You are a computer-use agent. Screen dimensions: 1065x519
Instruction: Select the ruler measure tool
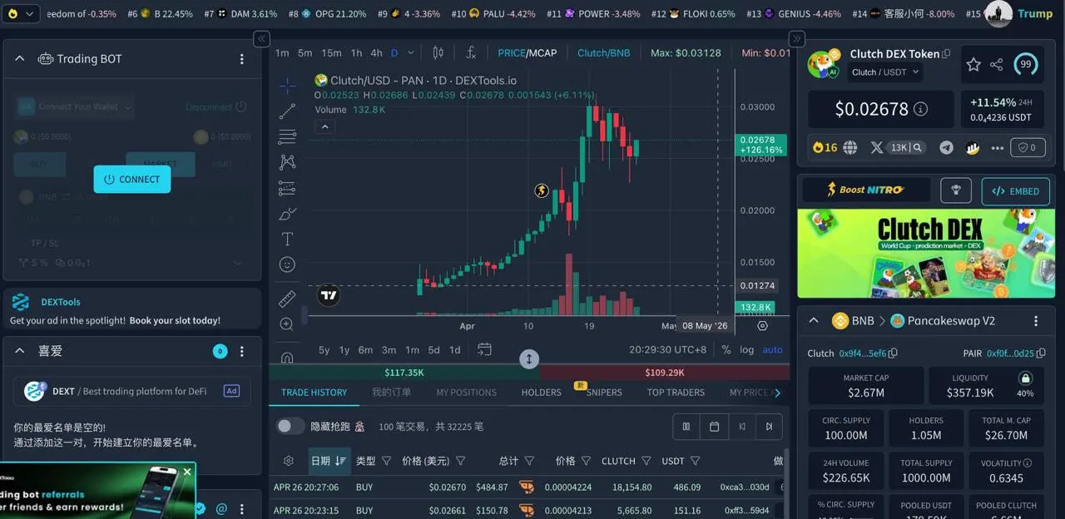[x=287, y=299]
